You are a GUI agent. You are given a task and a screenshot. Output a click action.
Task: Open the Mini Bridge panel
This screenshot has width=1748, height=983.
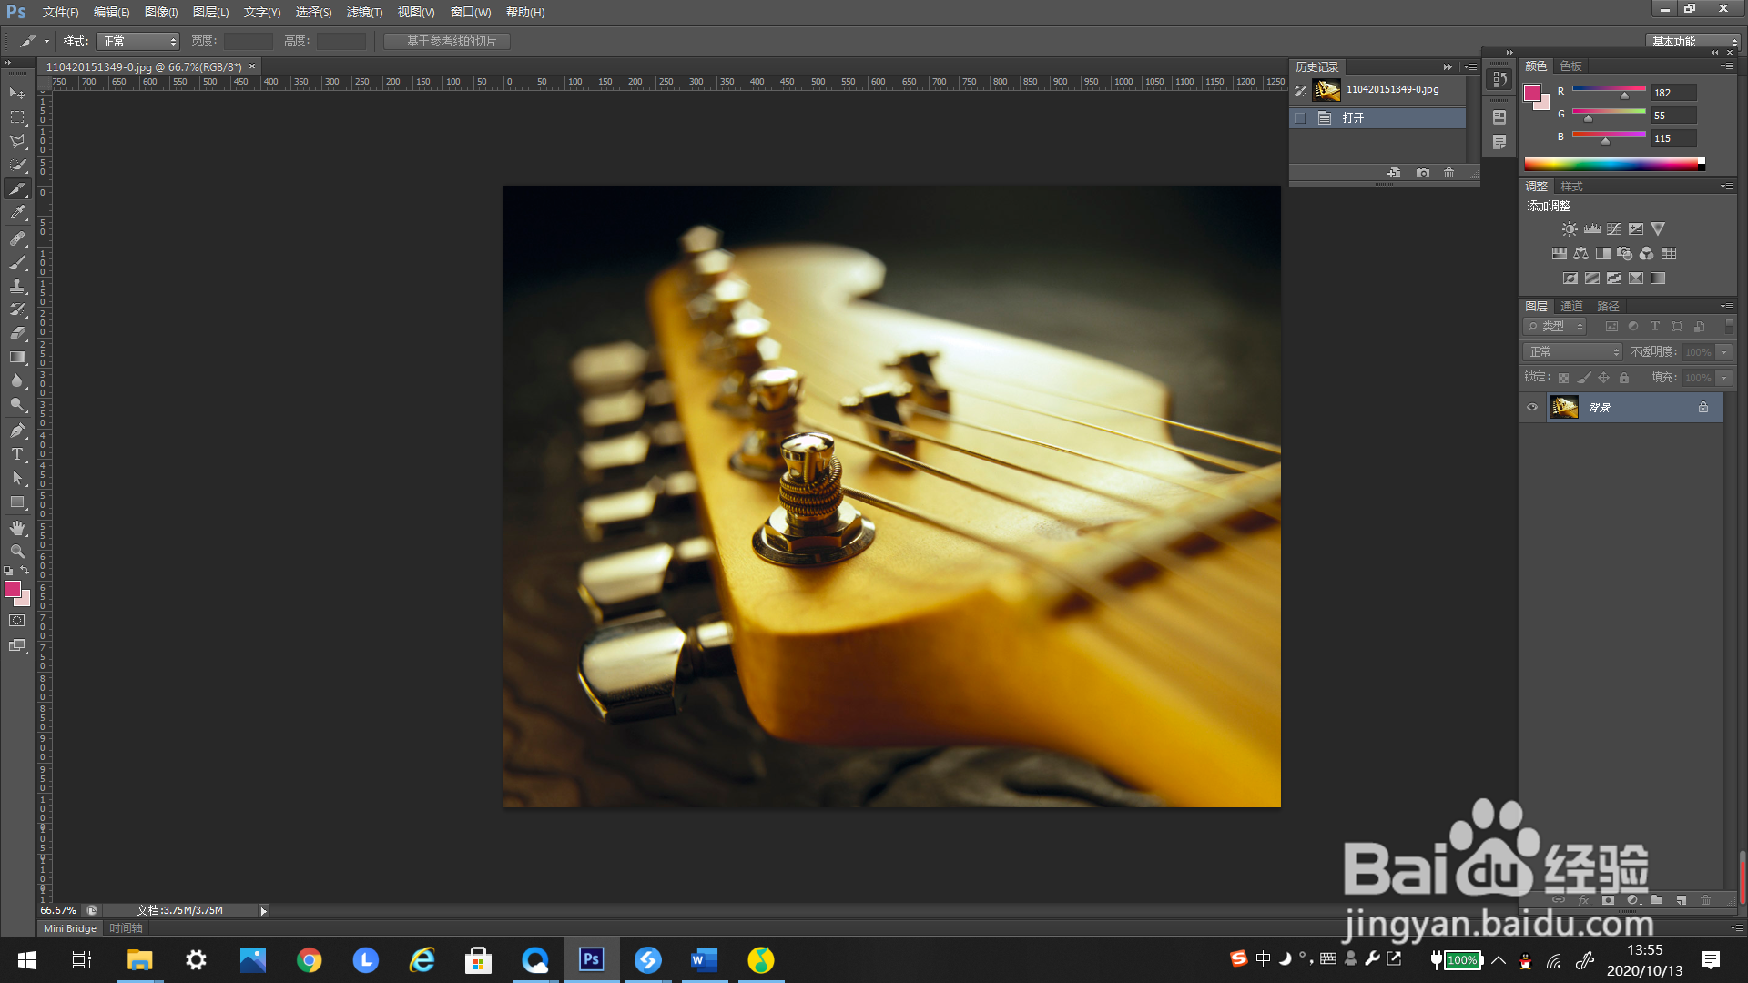[70, 929]
